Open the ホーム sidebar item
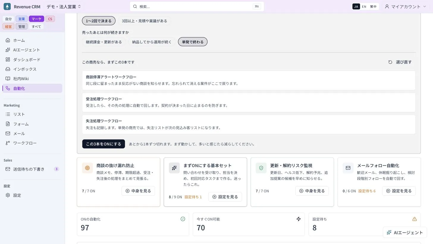This screenshot has height=244, width=433. (32, 40)
